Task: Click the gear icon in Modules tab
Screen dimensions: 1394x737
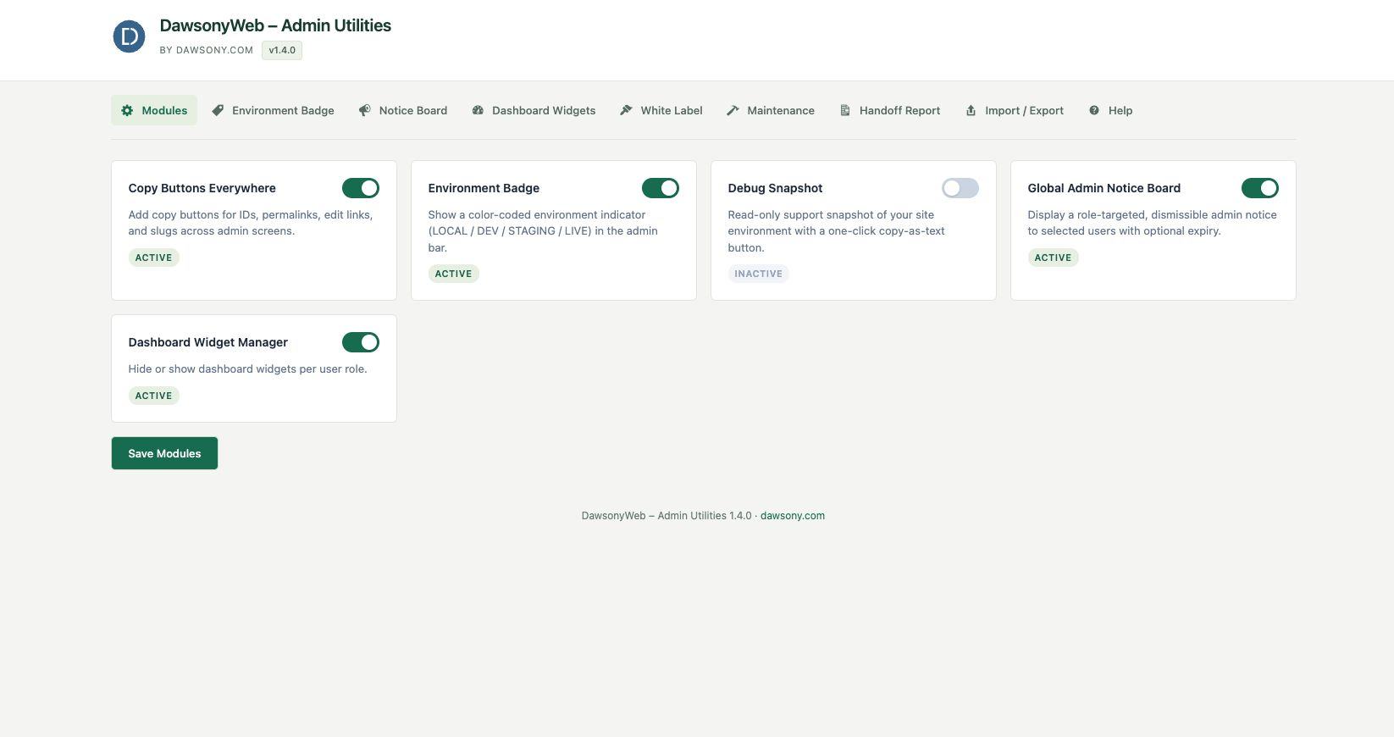Action: tap(127, 110)
